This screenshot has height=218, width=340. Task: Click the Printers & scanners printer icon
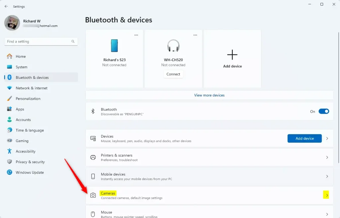93,158
